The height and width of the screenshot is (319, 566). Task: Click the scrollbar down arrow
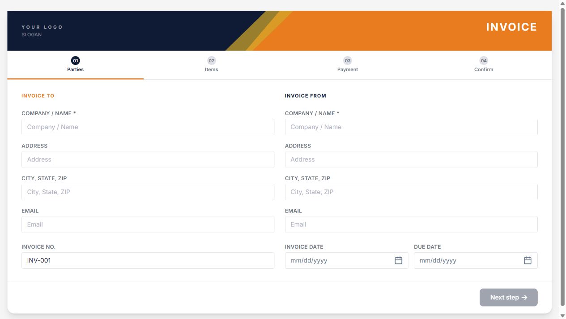(x=562, y=316)
